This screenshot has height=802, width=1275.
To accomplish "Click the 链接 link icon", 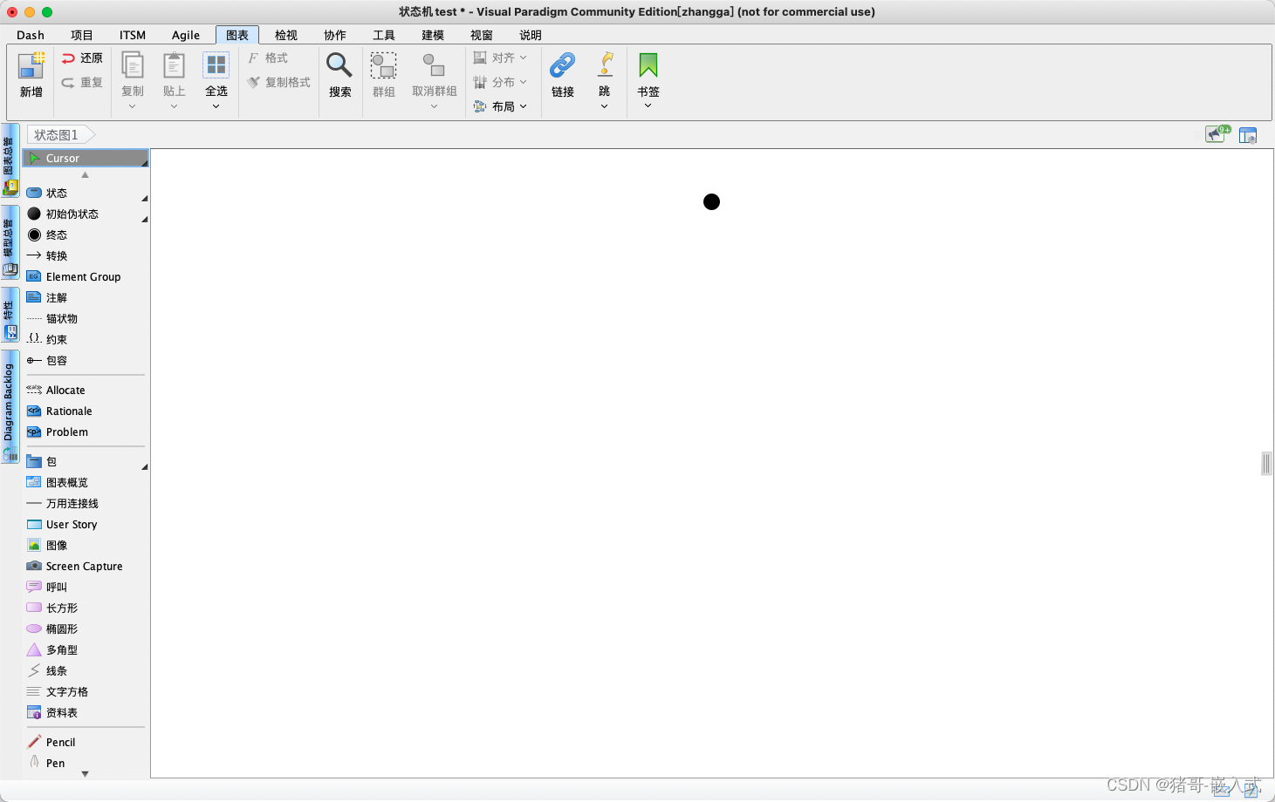I will tap(563, 66).
